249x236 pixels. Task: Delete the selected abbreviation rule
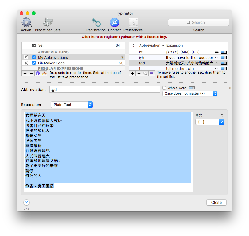pyautogui.click(x=139, y=74)
